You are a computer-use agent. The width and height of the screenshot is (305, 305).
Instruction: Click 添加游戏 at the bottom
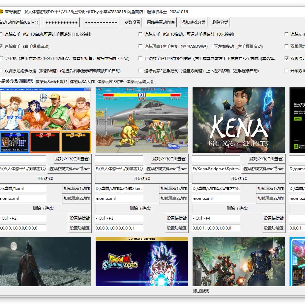(201, 291)
